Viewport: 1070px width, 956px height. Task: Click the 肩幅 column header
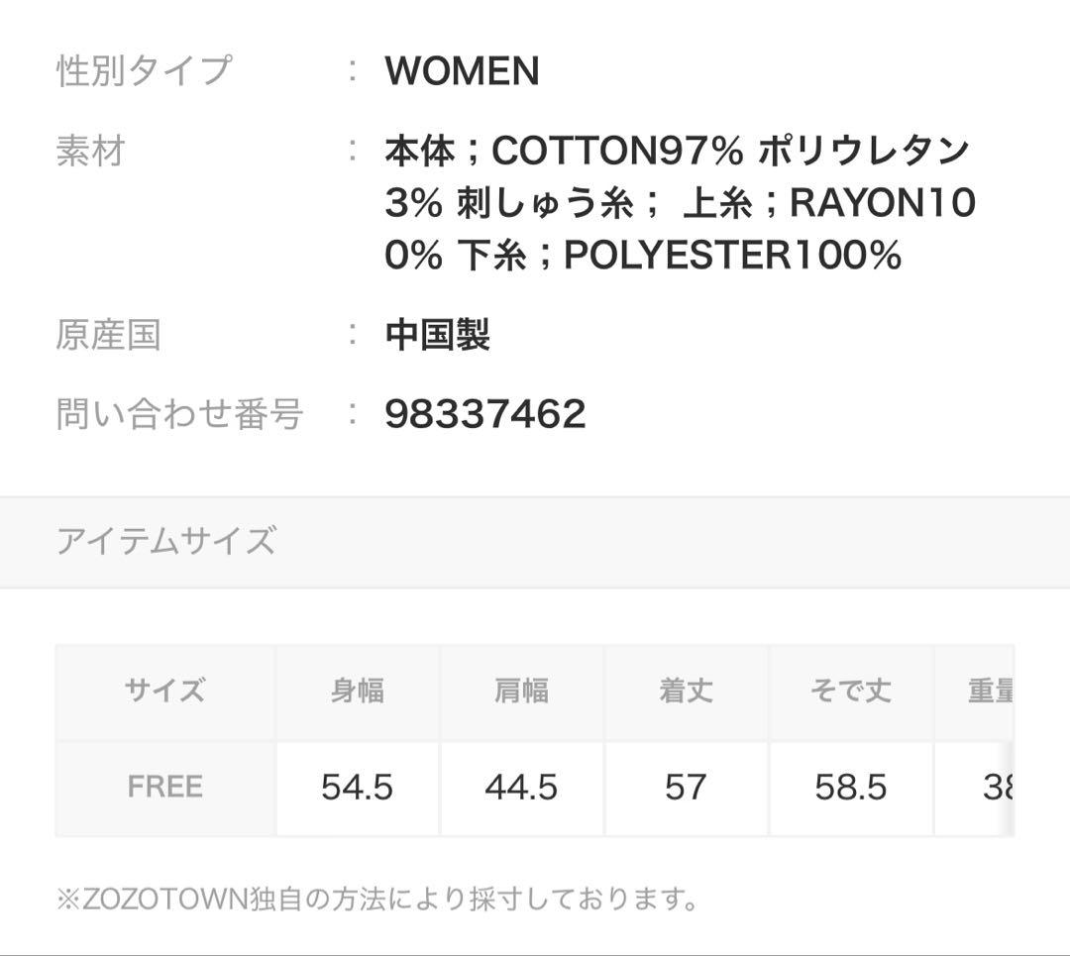522,690
